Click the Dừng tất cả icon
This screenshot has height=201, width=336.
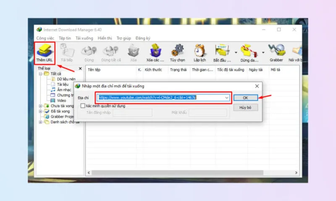point(111,53)
